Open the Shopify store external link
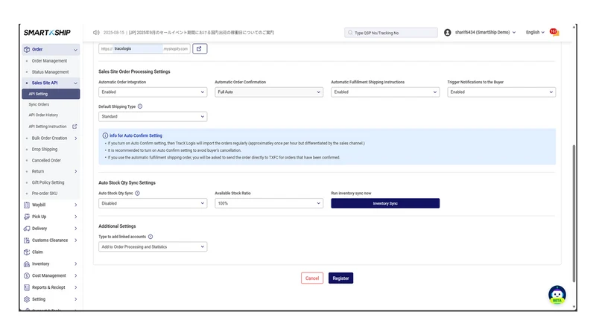596x335 pixels. [200, 48]
